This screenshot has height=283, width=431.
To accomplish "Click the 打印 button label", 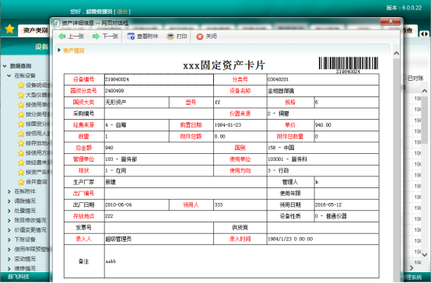I will (182, 37).
